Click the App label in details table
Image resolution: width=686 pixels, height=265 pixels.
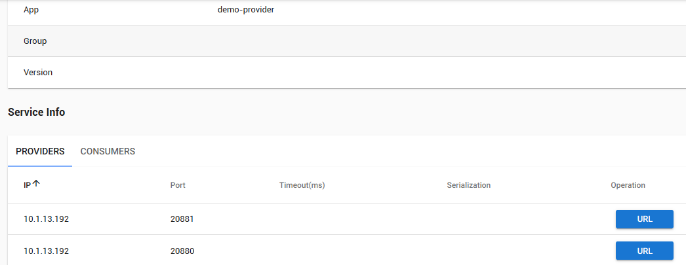point(31,10)
